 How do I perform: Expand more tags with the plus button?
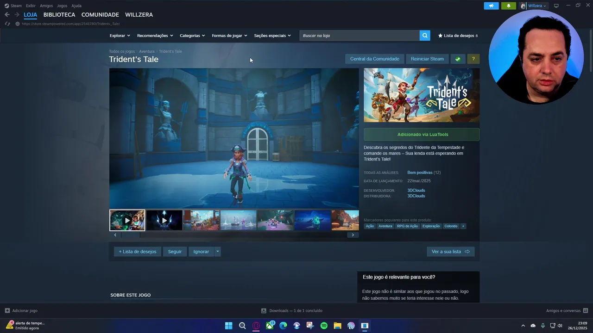pyautogui.click(x=463, y=226)
